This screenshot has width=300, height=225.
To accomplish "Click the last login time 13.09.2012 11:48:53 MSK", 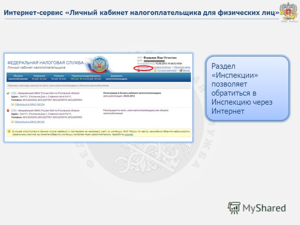I will tap(169, 64).
